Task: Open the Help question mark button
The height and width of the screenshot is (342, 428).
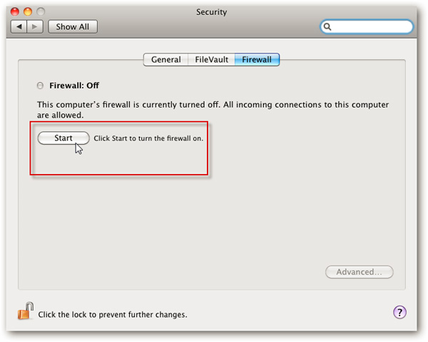Action: point(399,313)
